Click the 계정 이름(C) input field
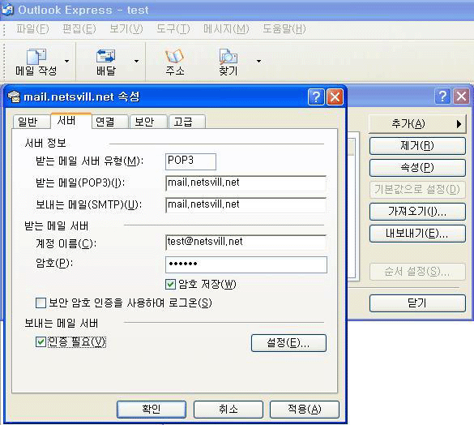 click(x=246, y=243)
